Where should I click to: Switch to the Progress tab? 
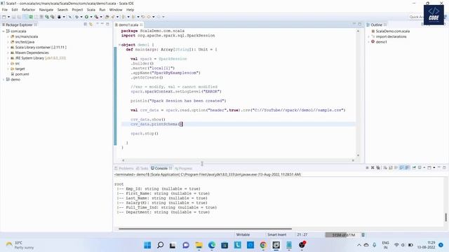coord(183,168)
